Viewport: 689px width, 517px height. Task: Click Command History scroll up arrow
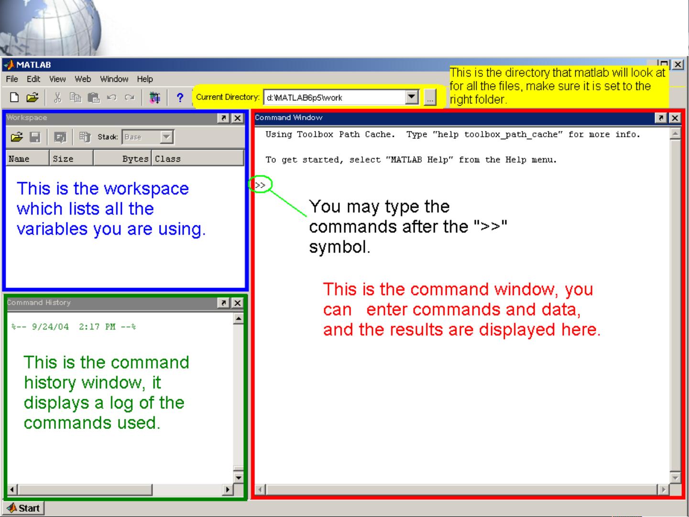(x=239, y=319)
